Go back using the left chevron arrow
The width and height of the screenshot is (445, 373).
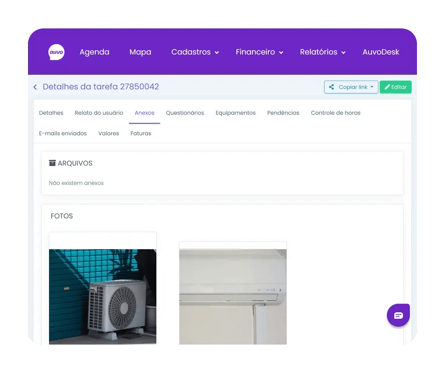35,87
